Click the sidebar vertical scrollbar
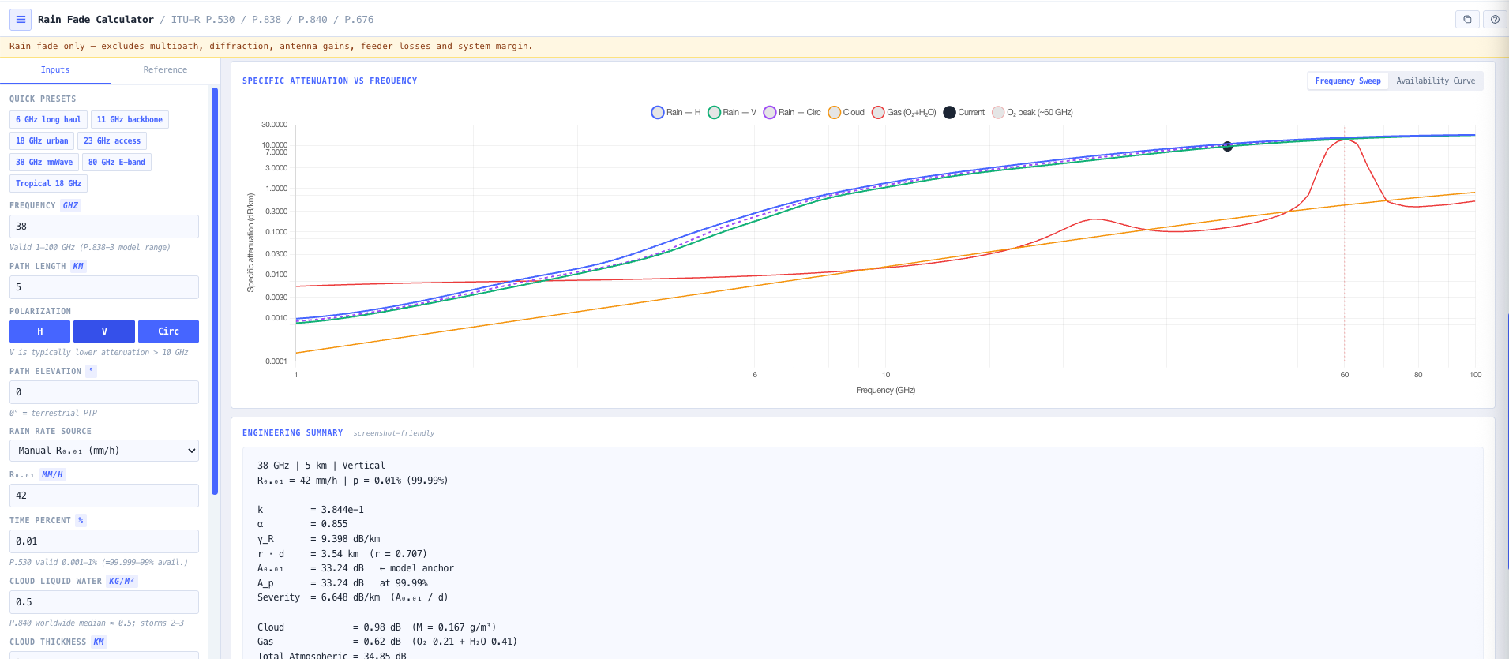The image size is (1509, 659). coord(215,292)
